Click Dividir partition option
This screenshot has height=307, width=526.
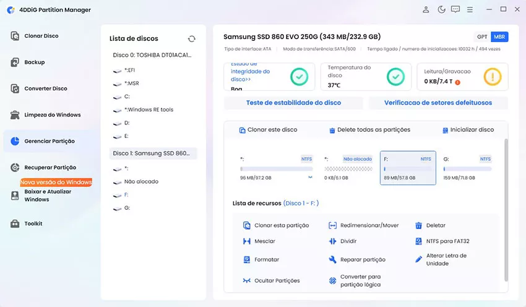(x=342, y=241)
